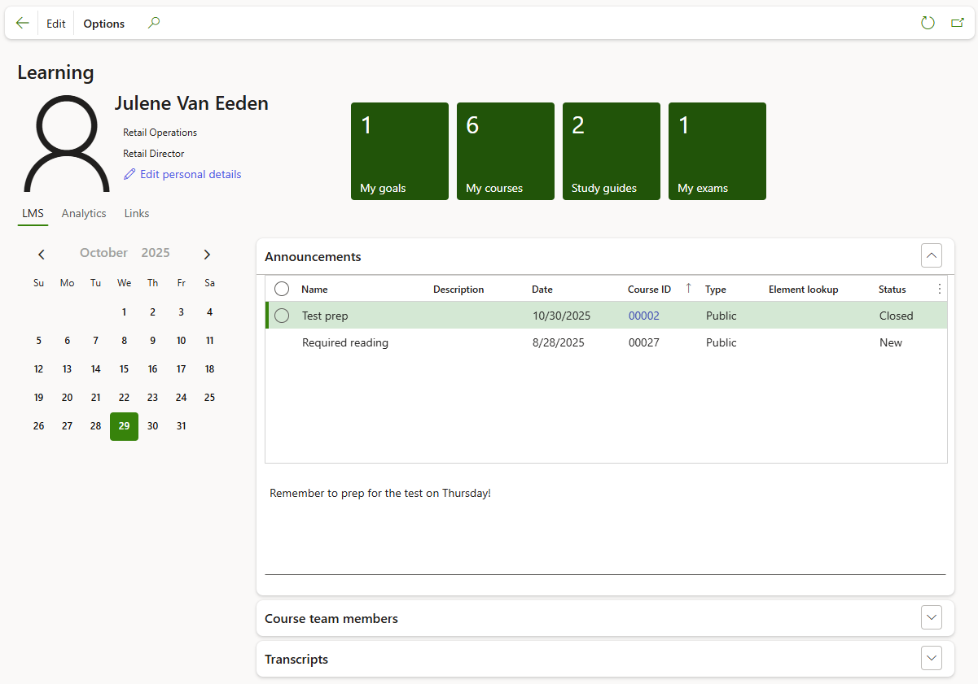Open grid column options three-dot icon
This screenshot has width=978, height=684.
click(x=939, y=289)
